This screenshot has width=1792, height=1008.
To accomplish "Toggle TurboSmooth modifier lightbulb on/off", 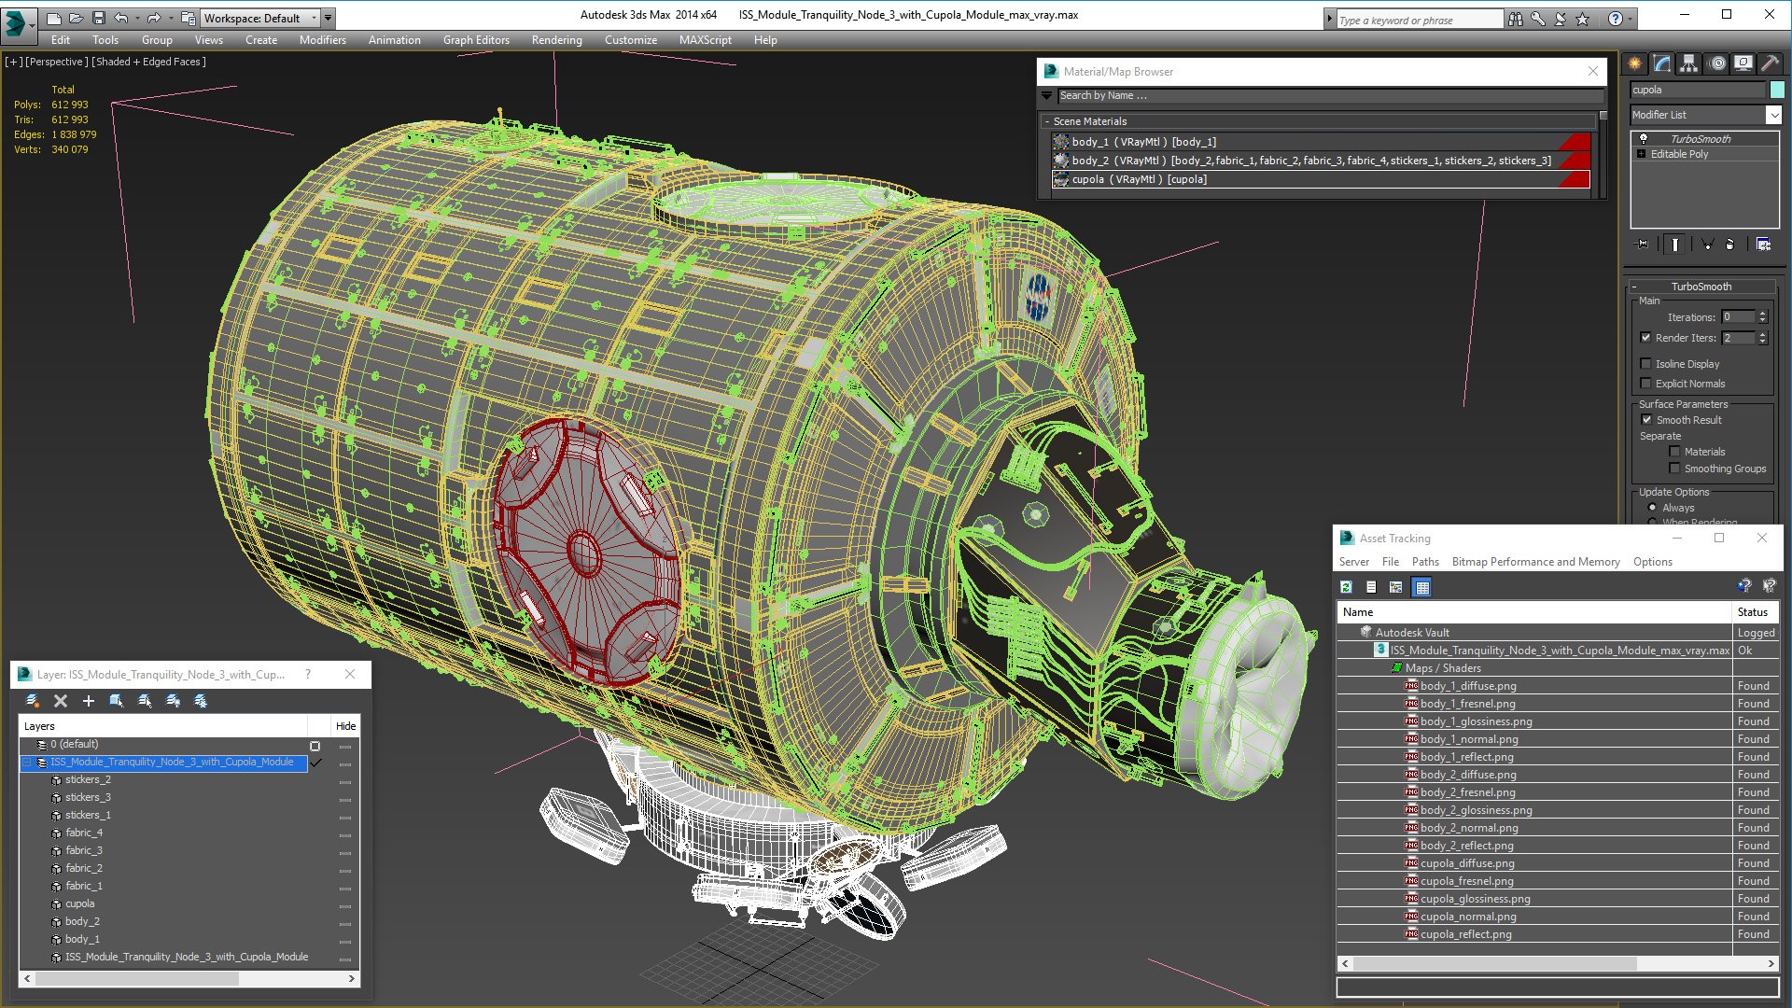I will coord(1643,139).
